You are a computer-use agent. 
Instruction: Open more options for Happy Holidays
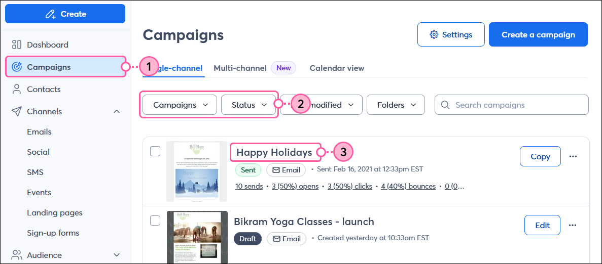point(573,156)
